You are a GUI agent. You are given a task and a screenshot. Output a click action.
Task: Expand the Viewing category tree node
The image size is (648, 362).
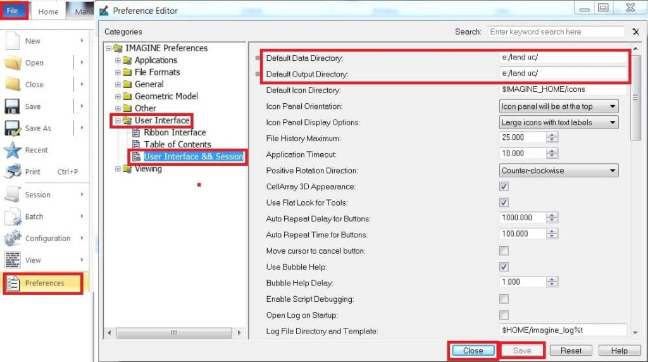[x=118, y=168]
